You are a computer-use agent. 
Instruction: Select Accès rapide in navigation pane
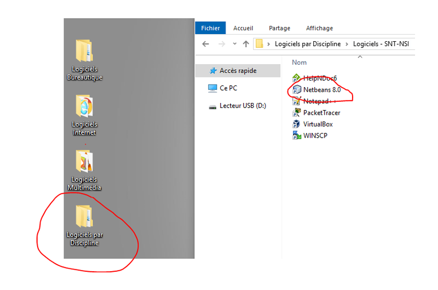point(238,71)
